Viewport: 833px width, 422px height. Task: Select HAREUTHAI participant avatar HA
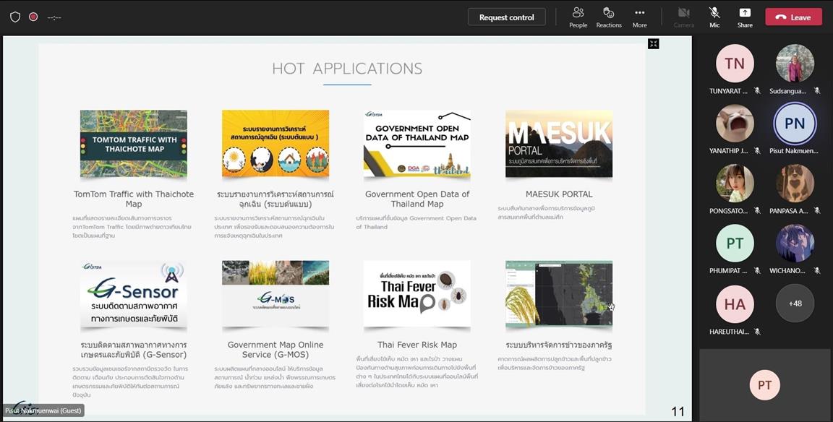coord(735,303)
